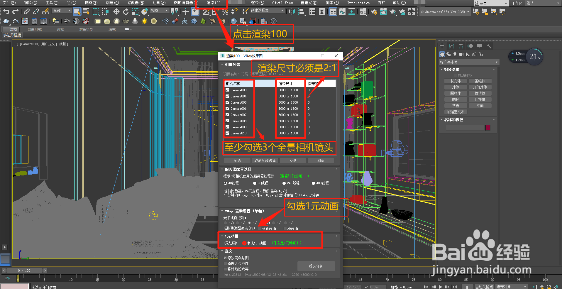Click the grass/fur plant icon
The height and width of the screenshot is (289, 562).
pos(203,21)
